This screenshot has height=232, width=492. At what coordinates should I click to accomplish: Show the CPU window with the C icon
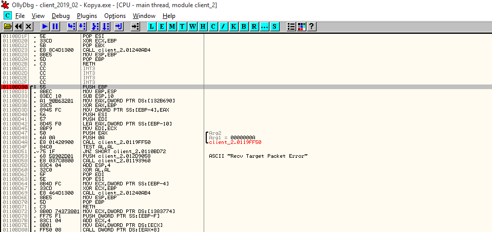tap(213, 27)
